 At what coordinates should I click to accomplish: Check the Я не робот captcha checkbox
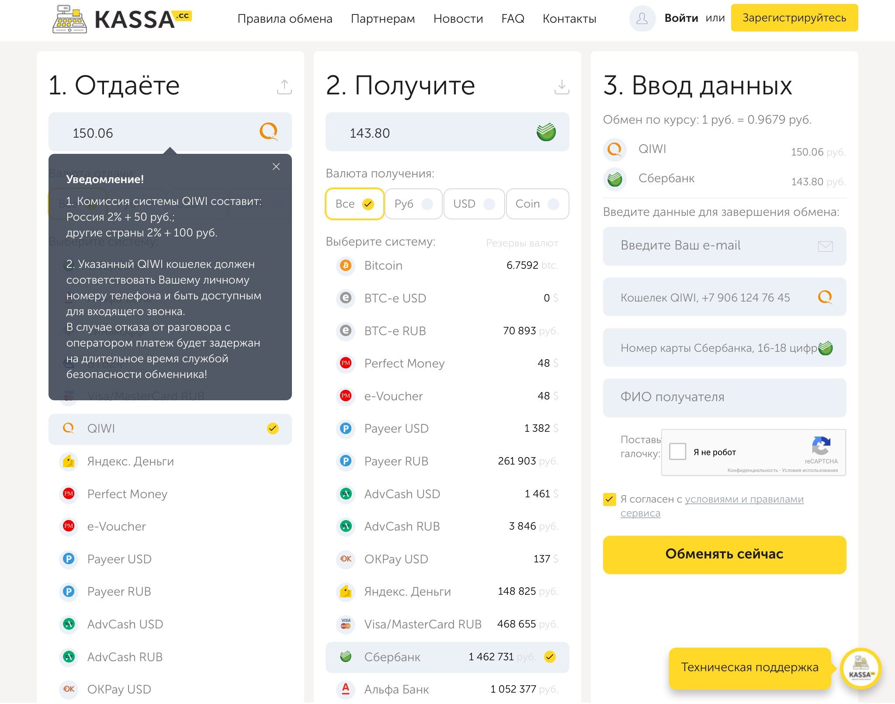tap(677, 451)
